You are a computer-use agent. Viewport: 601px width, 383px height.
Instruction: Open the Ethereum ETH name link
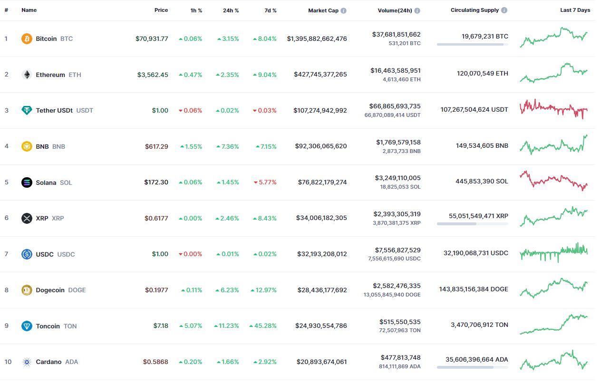(58, 75)
